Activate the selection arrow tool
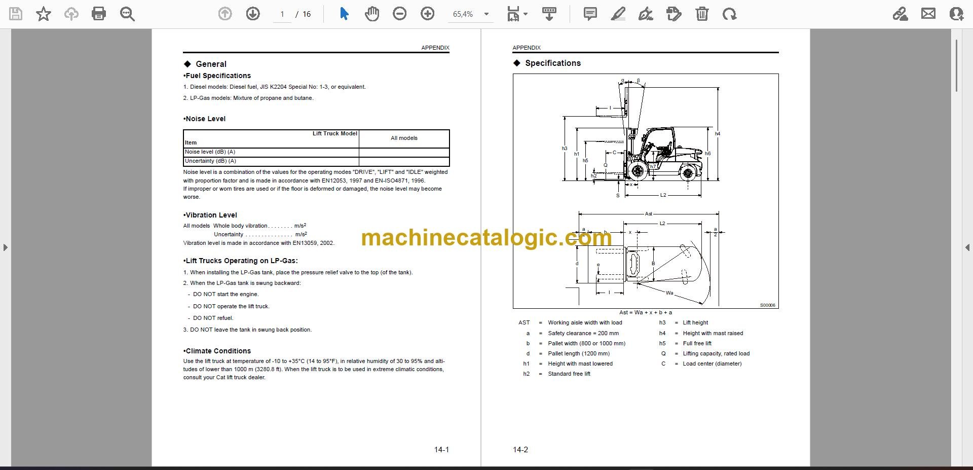The width and height of the screenshot is (973, 470). coord(344,14)
